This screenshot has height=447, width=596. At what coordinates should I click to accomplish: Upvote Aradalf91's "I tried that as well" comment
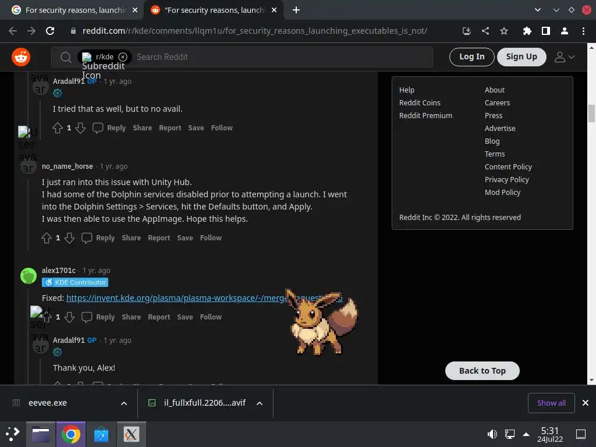click(x=58, y=127)
